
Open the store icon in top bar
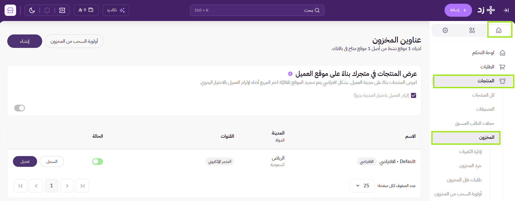click(x=10, y=10)
